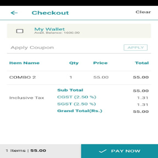Focus the Apply Coupon input field
158x158 pixels.
click(x=65, y=48)
